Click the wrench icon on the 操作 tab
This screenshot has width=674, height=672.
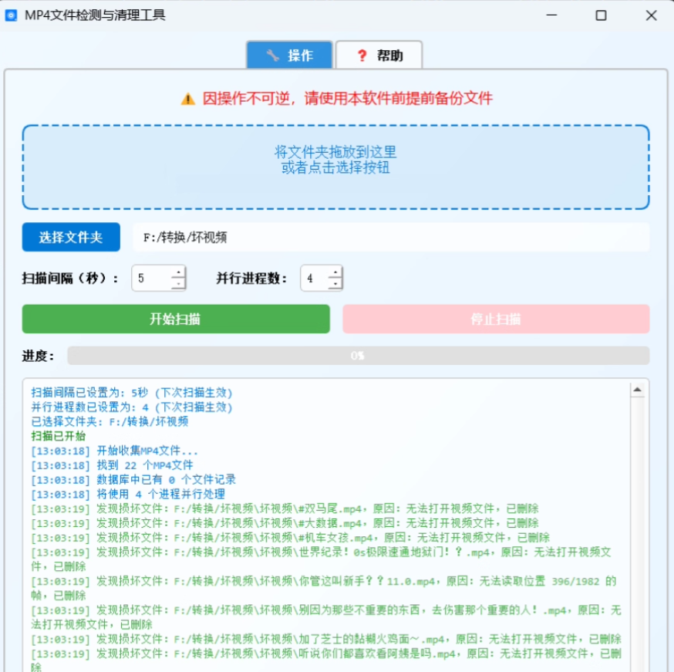272,56
